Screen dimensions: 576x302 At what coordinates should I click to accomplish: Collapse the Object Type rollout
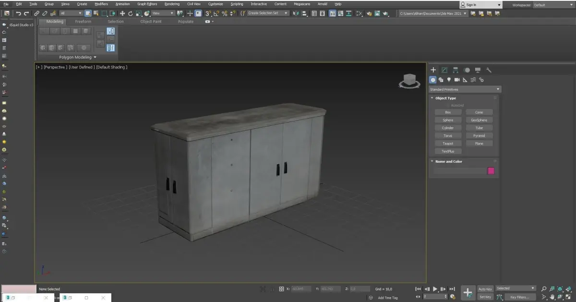445,98
